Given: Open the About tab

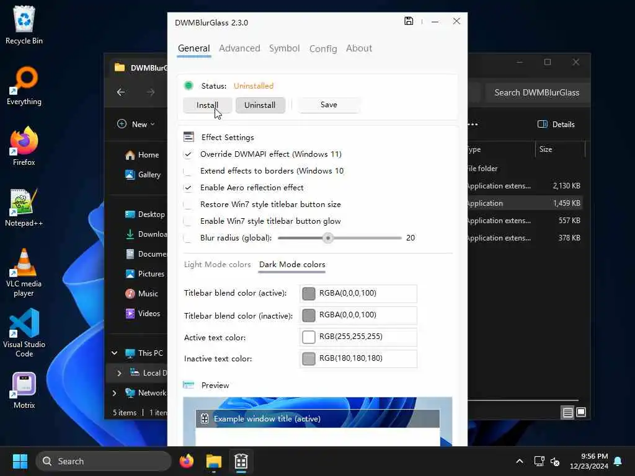Looking at the screenshot, I should pos(359,48).
